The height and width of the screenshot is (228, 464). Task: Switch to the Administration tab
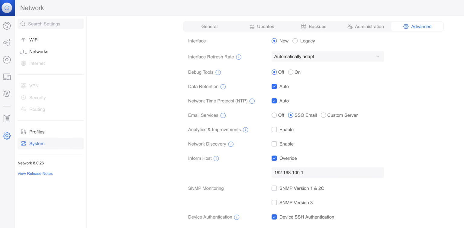tap(366, 26)
